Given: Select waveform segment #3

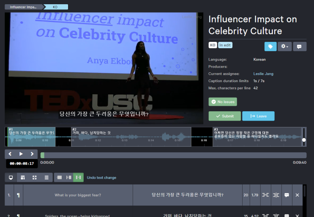Looking at the screenshot, I should (x=257, y=137).
